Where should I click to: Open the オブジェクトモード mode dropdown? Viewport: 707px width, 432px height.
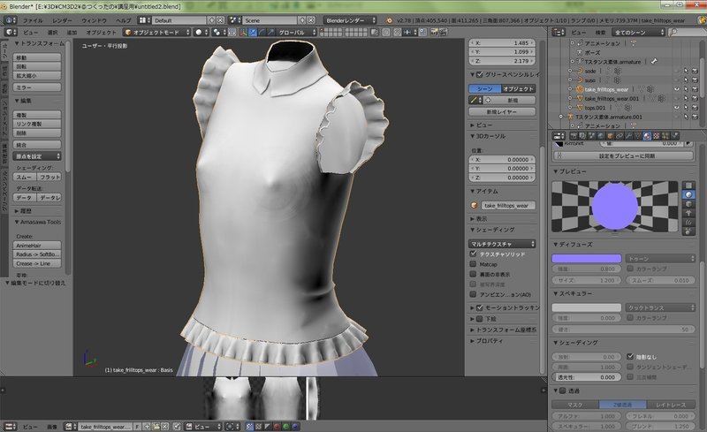click(157, 33)
